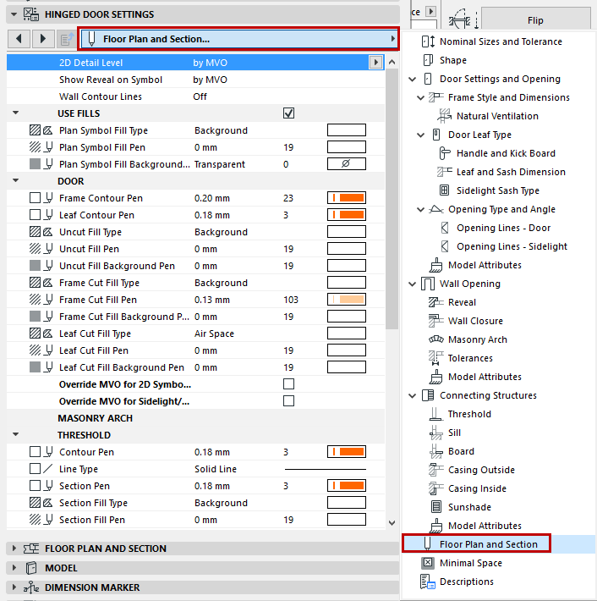
Task: Open the Frame Contour Pen color swatch
Action: (x=347, y=198)
